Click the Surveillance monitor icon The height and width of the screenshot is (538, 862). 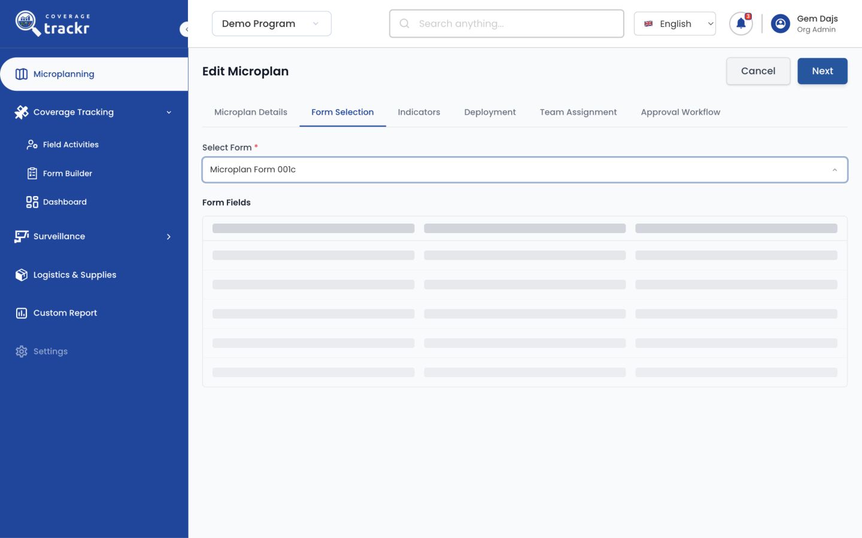coord(22,237)
